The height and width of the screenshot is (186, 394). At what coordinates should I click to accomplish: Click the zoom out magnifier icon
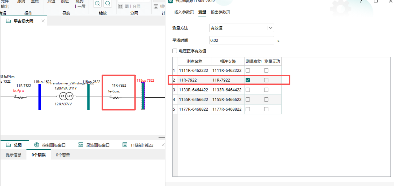click(x=108, y=3)
